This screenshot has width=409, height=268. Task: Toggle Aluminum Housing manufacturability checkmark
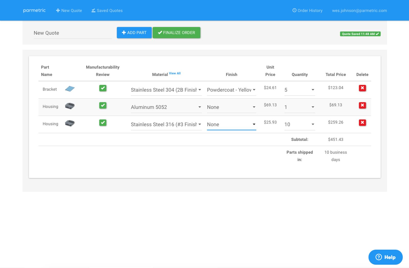[x=103, y=105]
